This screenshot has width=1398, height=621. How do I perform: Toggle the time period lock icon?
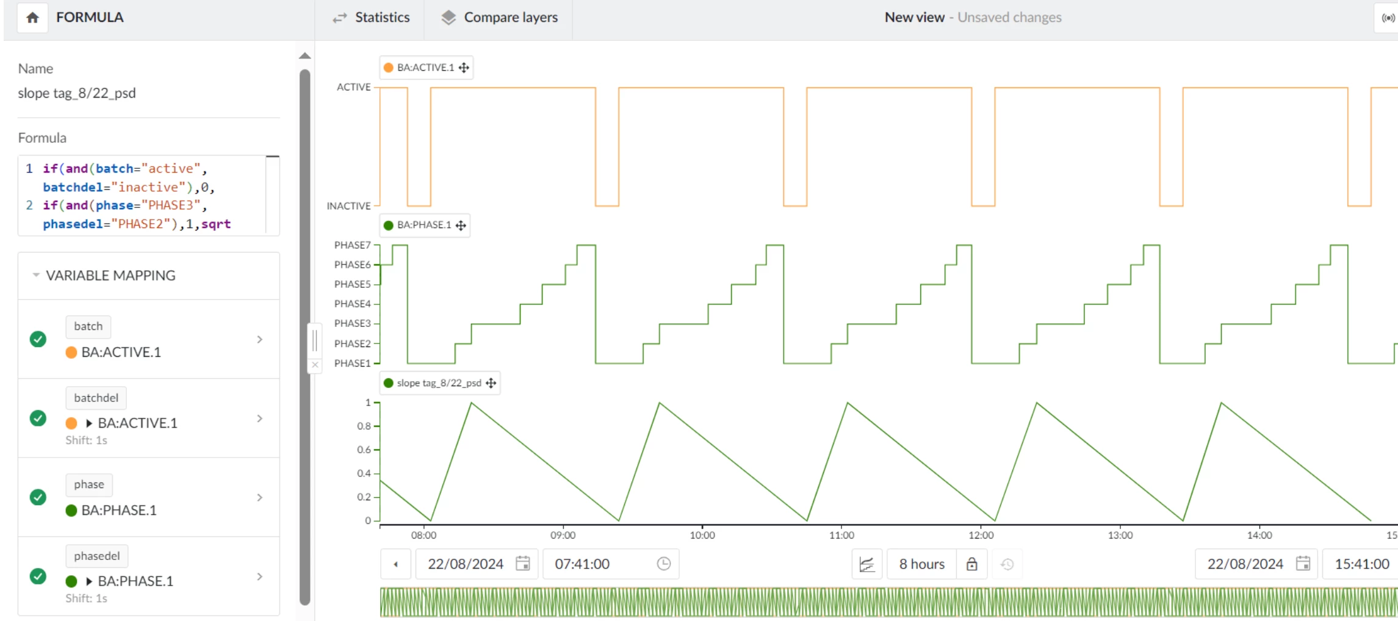tap(971, 564)
